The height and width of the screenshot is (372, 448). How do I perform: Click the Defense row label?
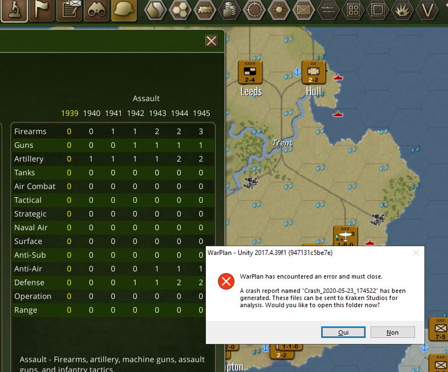pos(29,282)
